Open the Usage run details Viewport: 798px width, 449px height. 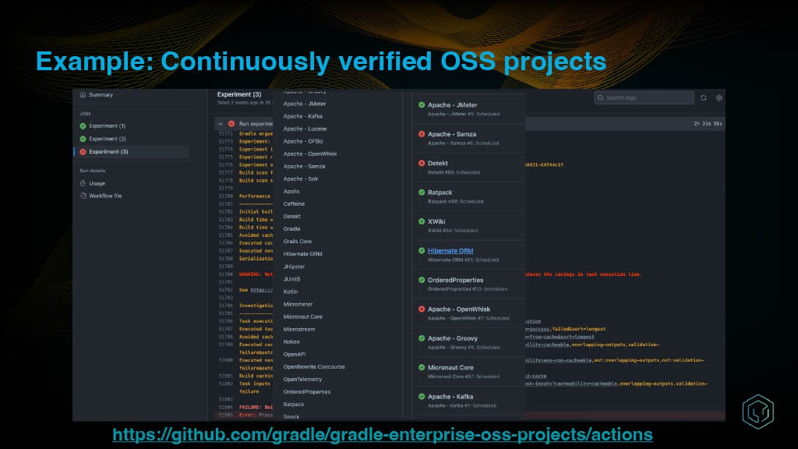(97, 183)
